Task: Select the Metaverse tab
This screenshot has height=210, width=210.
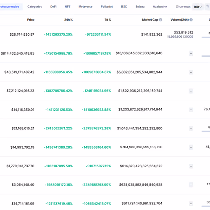Action: pos(86,7)
